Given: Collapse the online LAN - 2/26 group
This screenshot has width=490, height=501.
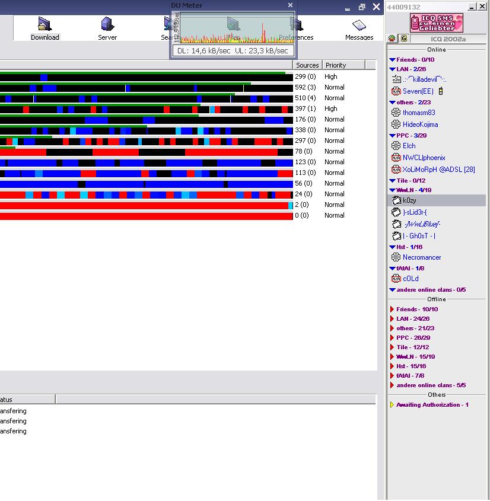Looking at the screenshot, I should 392,69.
